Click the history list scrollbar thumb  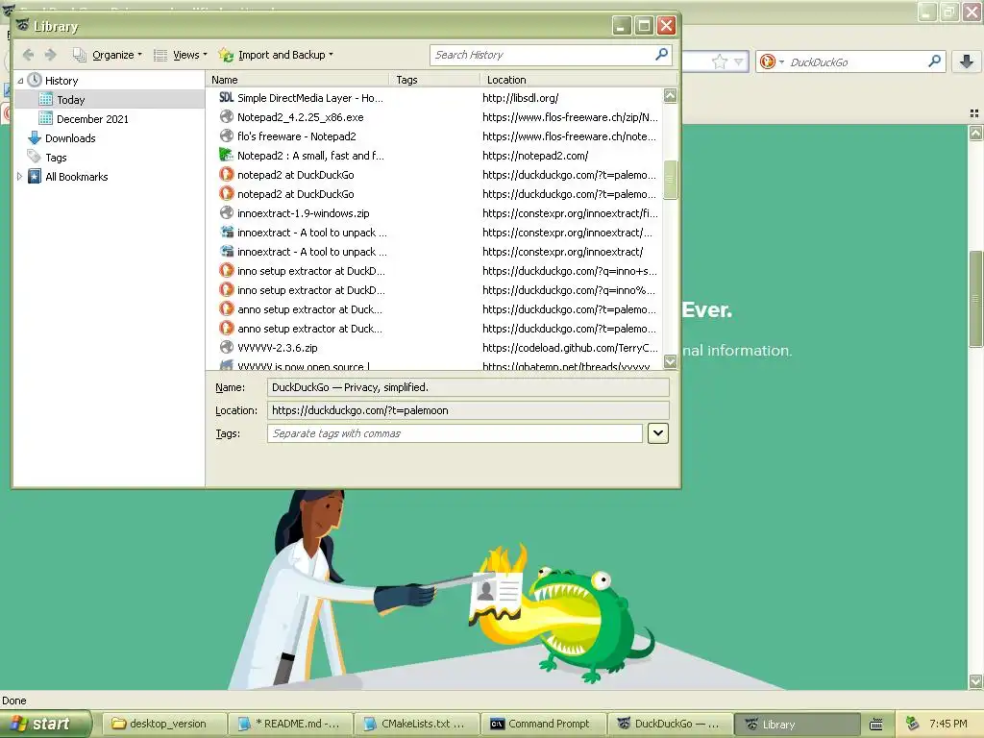[x=670, y=180]
